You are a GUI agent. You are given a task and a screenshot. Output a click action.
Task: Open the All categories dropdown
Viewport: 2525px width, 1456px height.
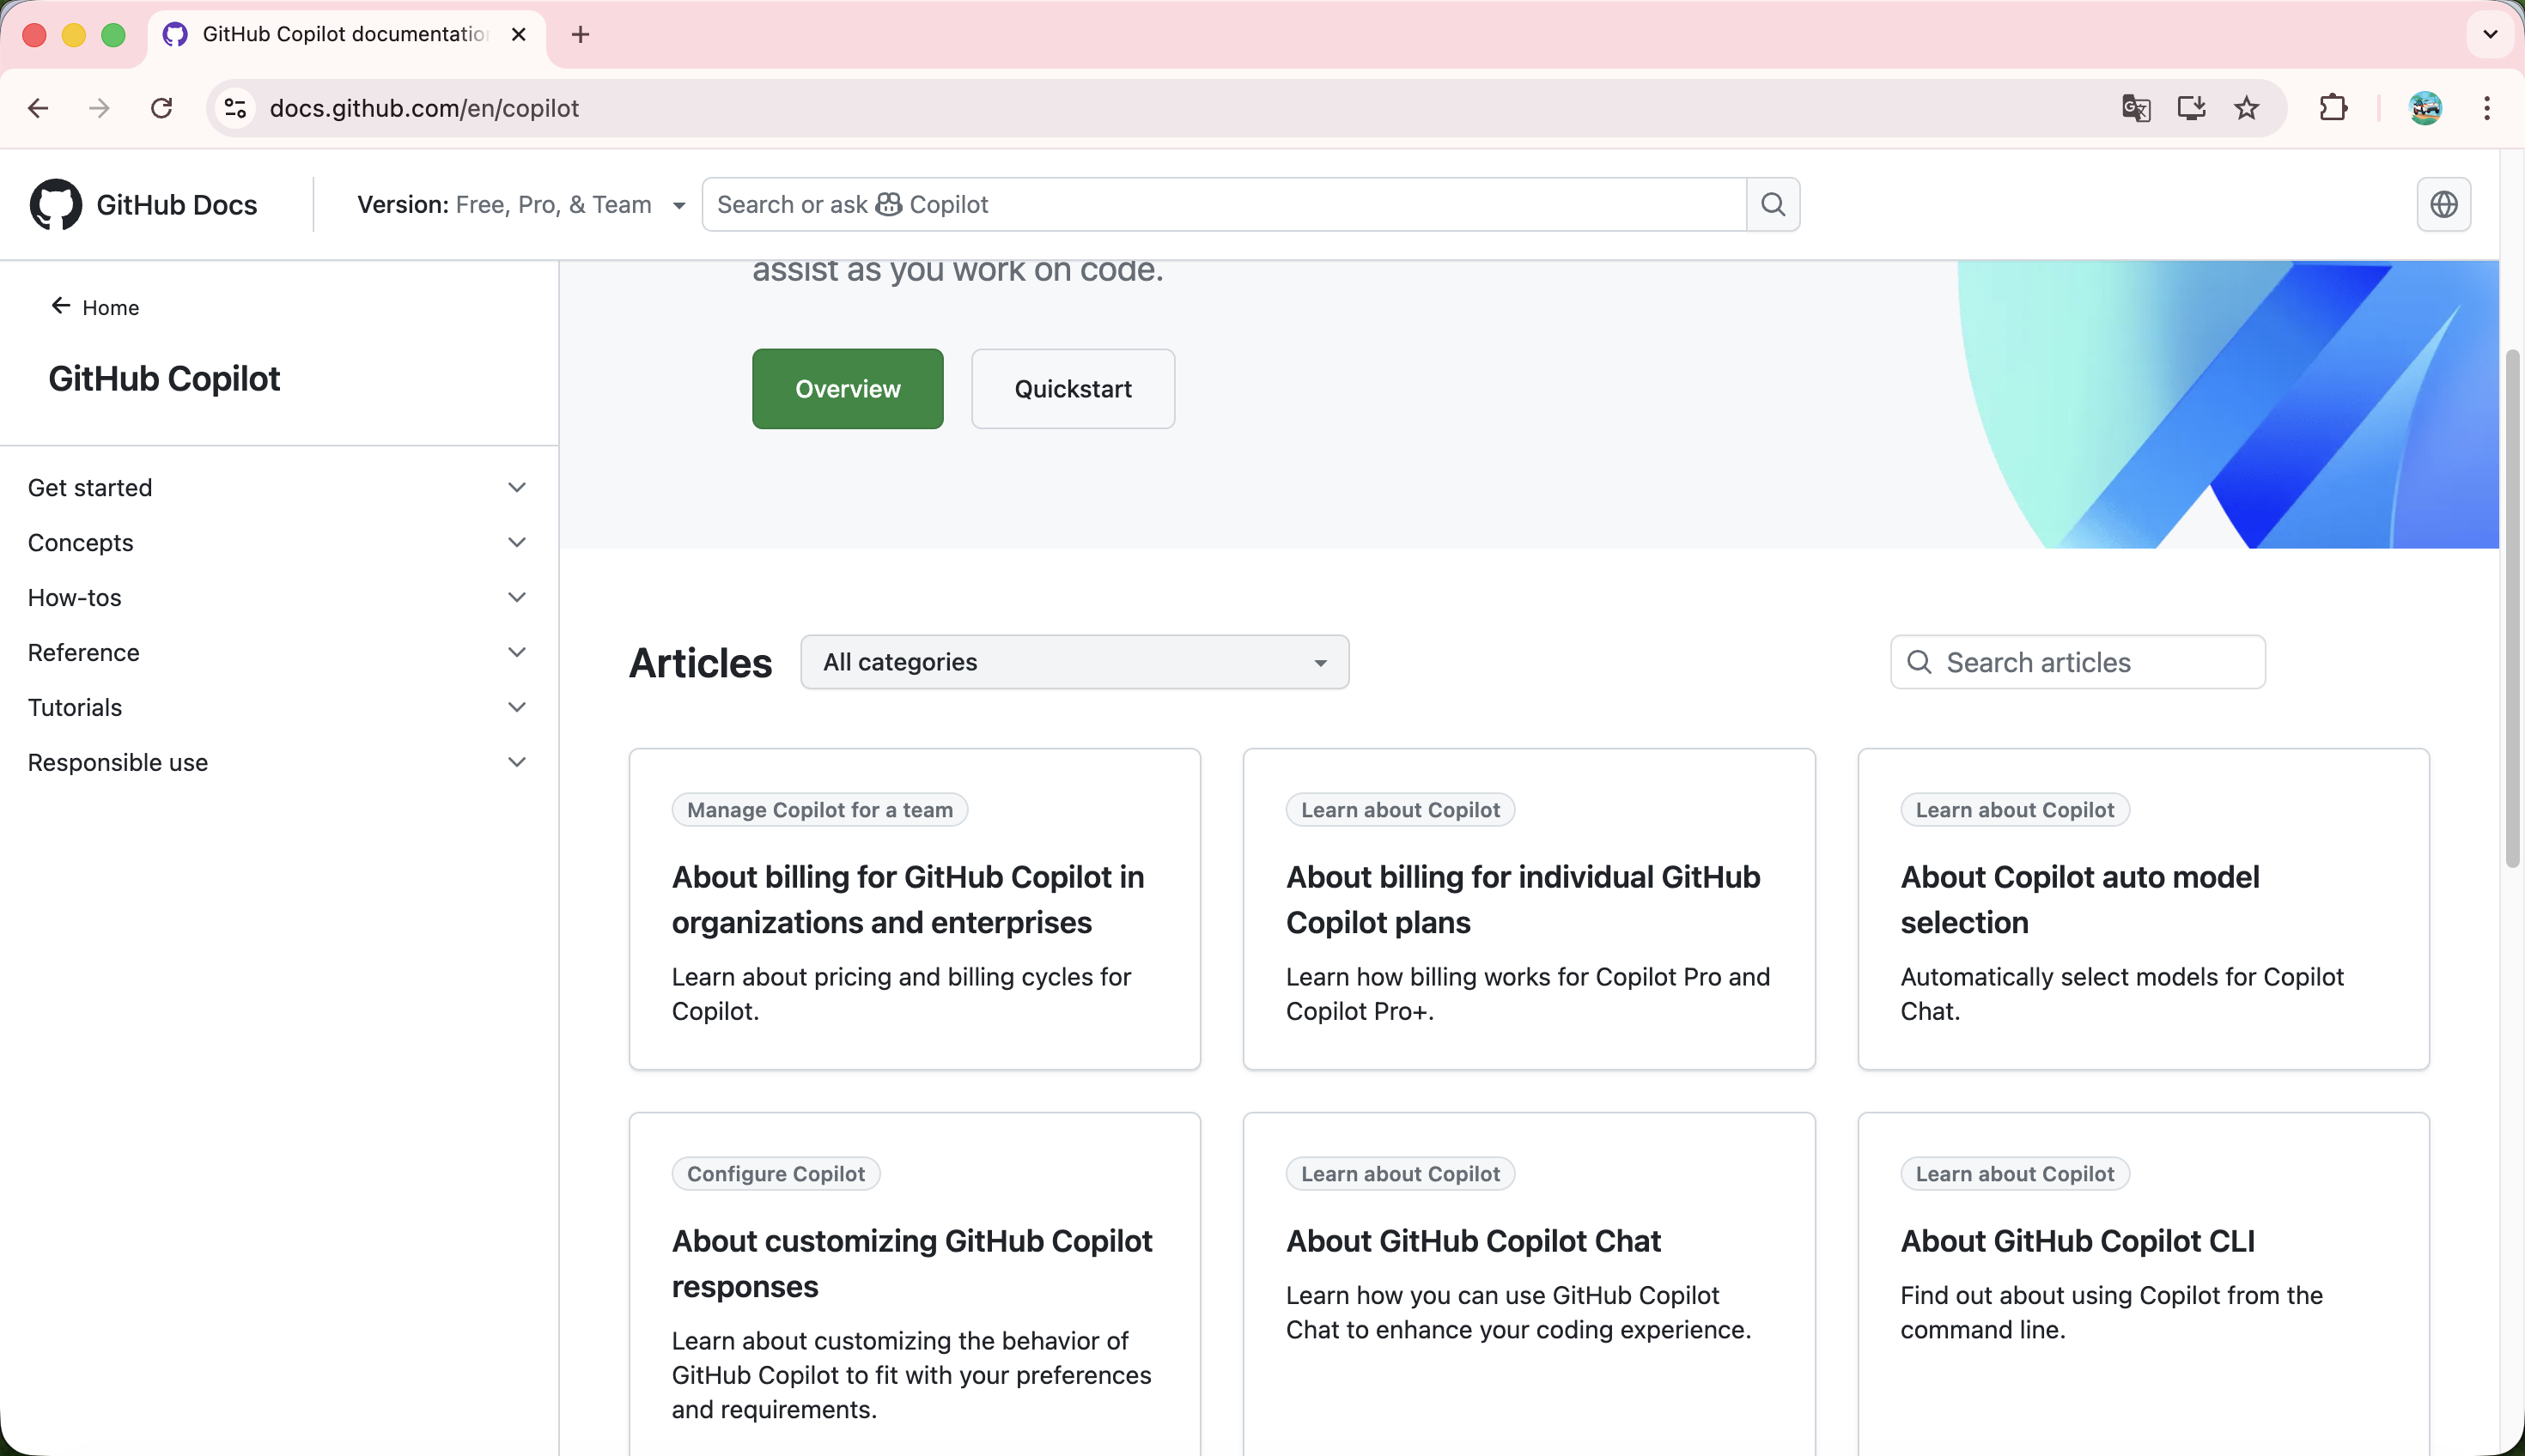click(1074, 662)
